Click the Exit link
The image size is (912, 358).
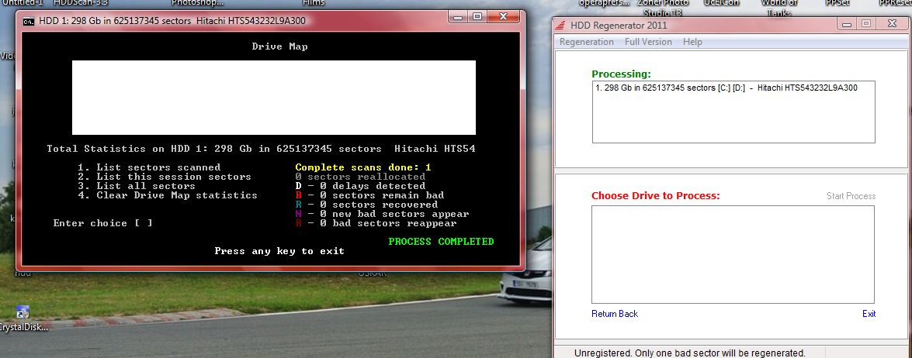tap(869, 314)
